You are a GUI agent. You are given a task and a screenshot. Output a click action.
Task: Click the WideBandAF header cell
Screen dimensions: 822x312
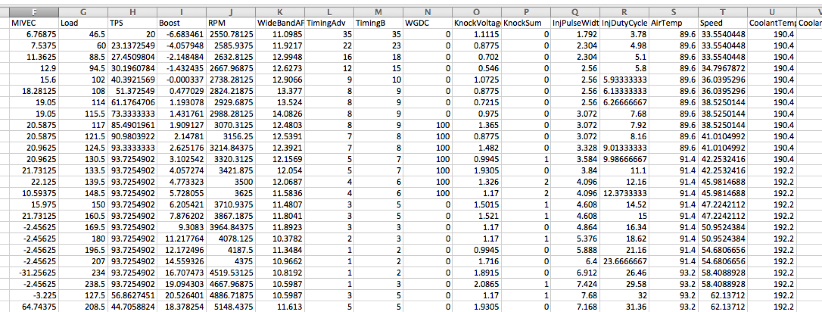click(280, 23)
